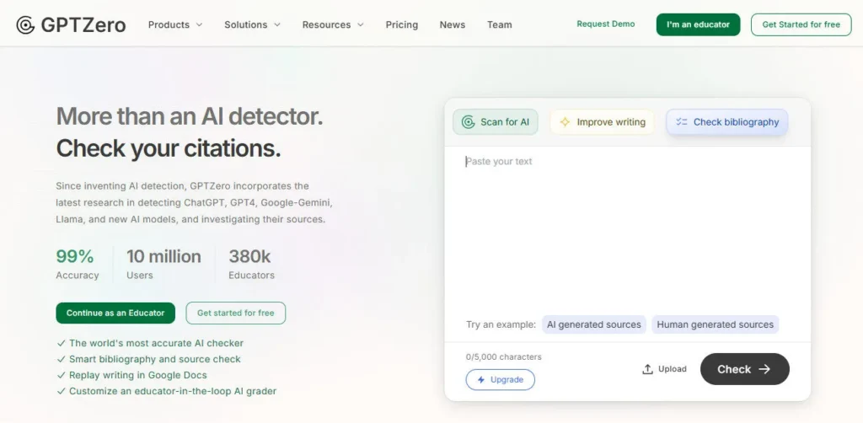Try the Human generated sources example

[715, 324]
